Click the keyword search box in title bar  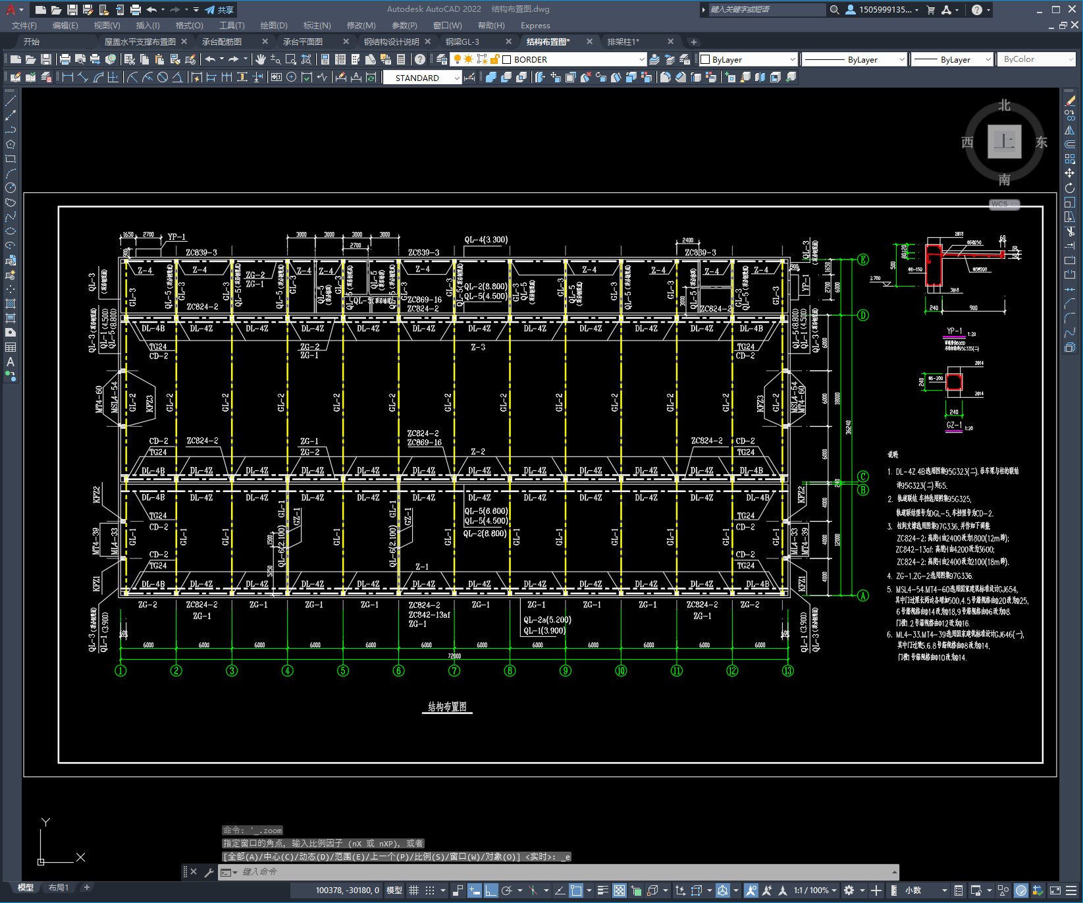click(x=766, y=10)
